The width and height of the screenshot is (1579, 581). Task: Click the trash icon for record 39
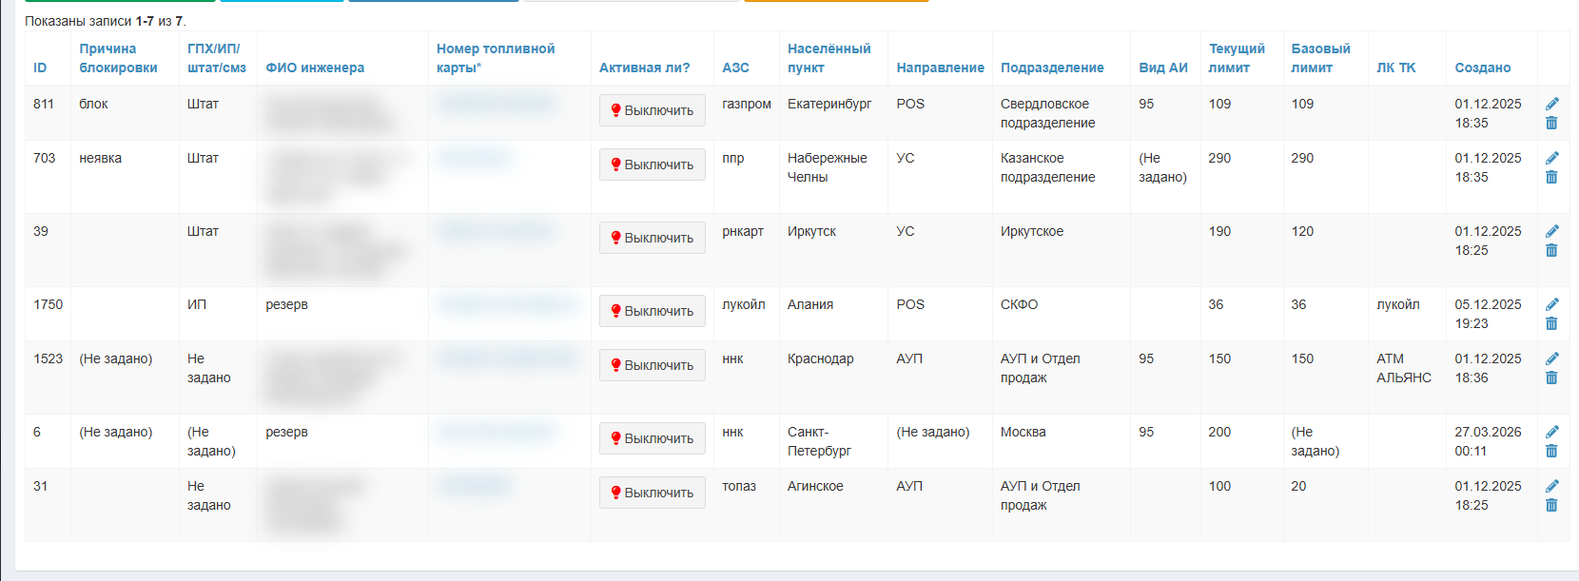pyautogui.click(x=1551, y=250)
